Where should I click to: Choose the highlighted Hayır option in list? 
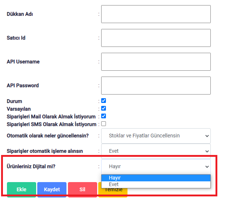[156, 178]
